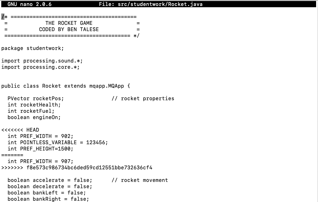Click the <<<<<<< HEAD conflict marker
The image size is (318, 202).
[x=20, y=130]
